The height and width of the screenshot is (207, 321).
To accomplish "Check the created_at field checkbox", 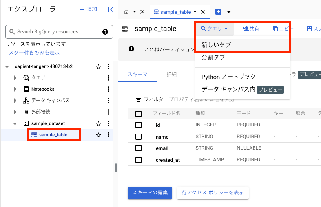I will pyautogui.click(x=139, y=160).
